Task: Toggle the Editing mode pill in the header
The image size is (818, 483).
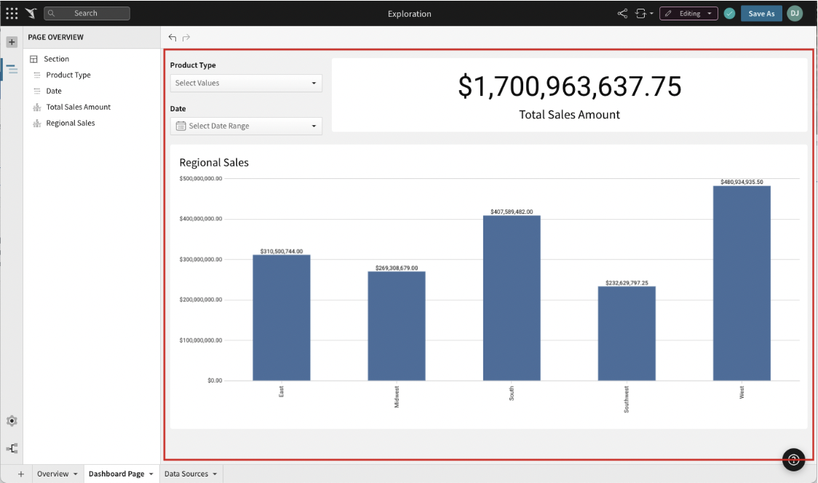Action: pyautogui.click(x=688, y=12)
